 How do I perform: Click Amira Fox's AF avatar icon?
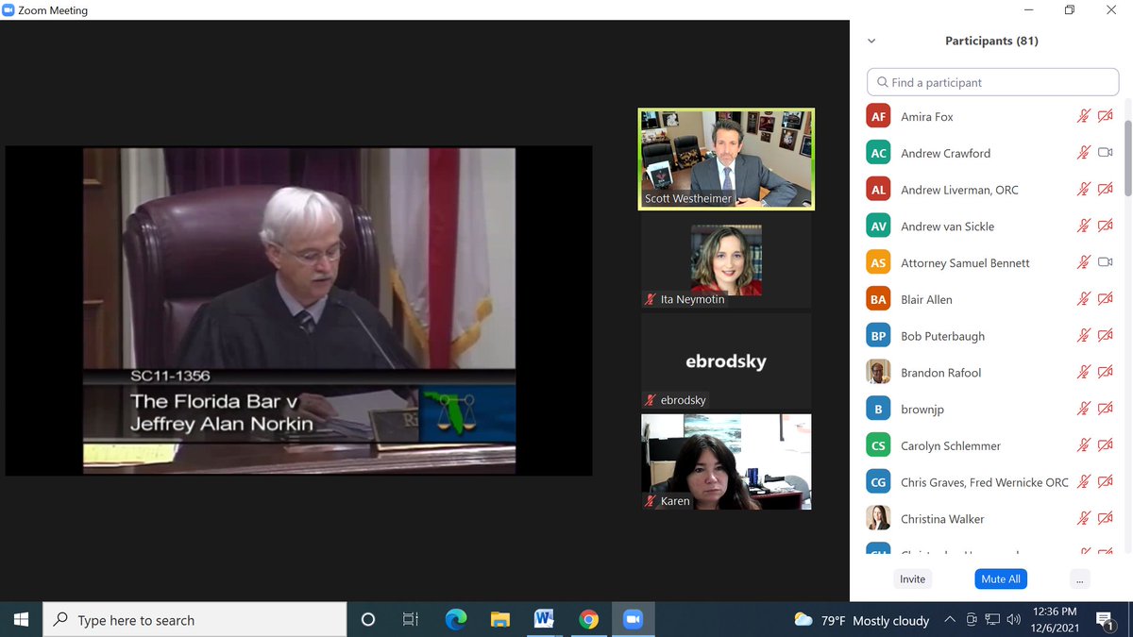[x=878, y=116]
